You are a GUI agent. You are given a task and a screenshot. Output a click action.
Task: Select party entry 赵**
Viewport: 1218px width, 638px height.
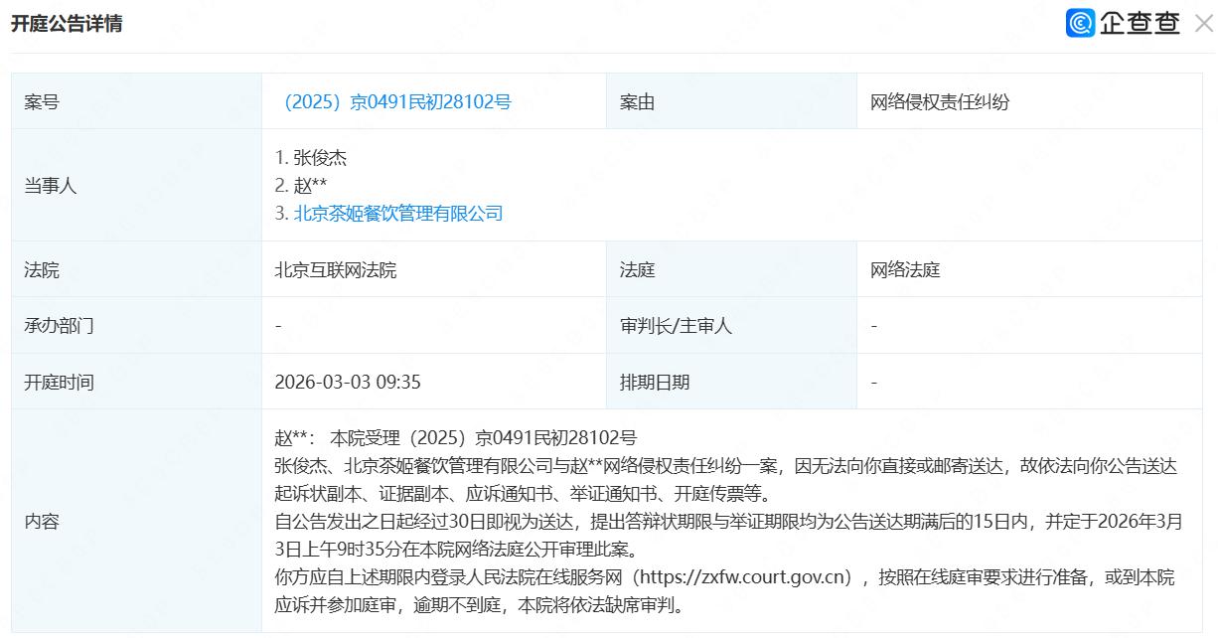(310, 185)
